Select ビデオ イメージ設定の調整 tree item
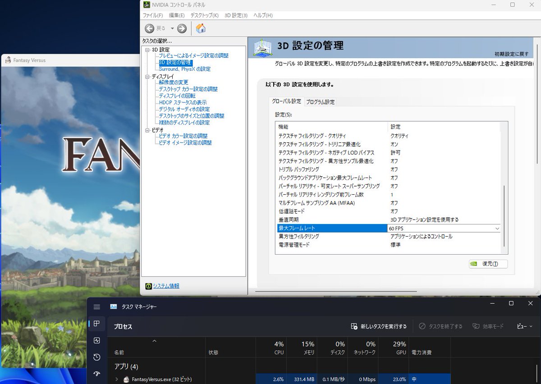 pyautogui.click(x=185, y=142)
